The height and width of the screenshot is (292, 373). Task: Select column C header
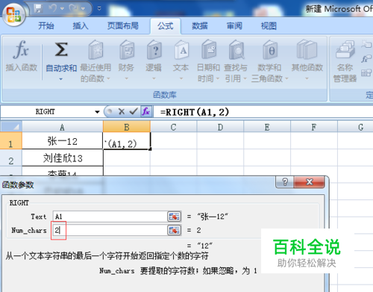174,127
